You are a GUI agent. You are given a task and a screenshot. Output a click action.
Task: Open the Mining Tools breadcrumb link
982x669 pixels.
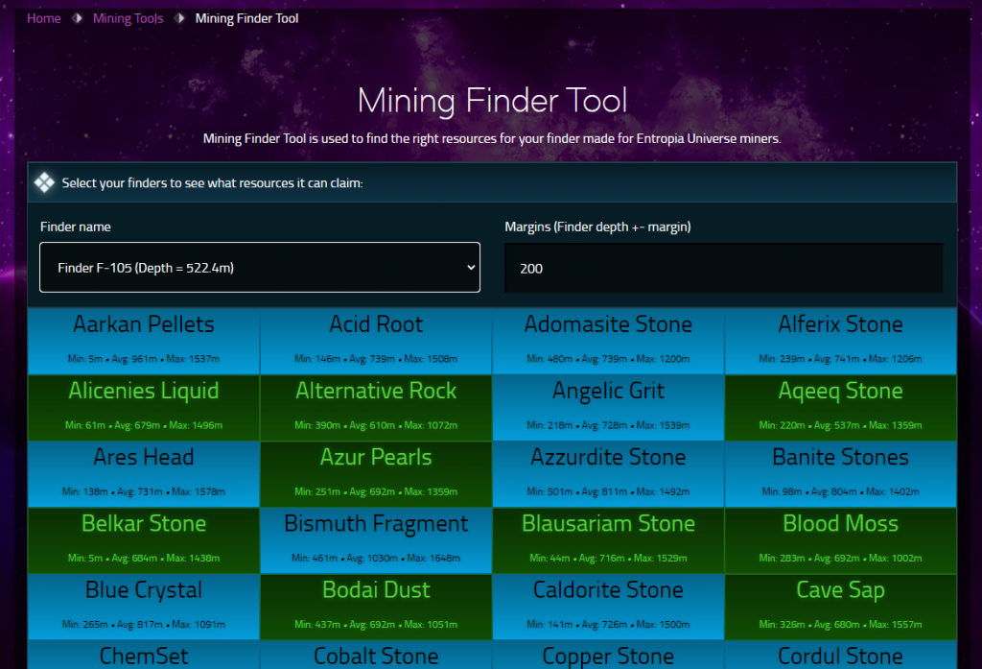click(x=128, y=18)
